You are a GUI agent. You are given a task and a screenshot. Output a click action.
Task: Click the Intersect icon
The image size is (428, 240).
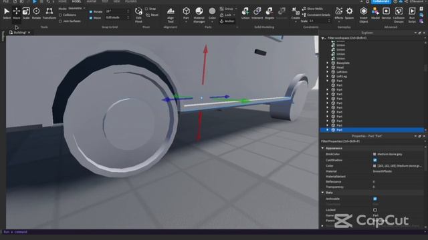[x=257, y=13]
